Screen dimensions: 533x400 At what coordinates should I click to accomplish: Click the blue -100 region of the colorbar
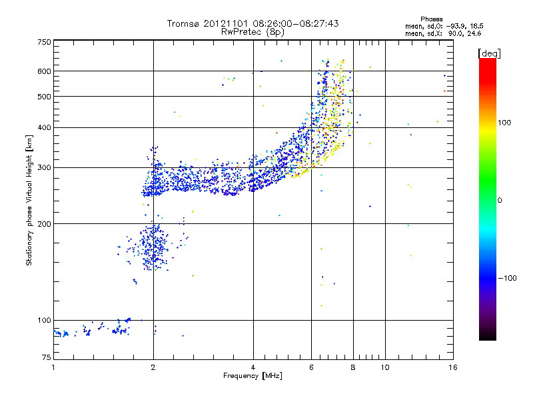coord(488,278)
